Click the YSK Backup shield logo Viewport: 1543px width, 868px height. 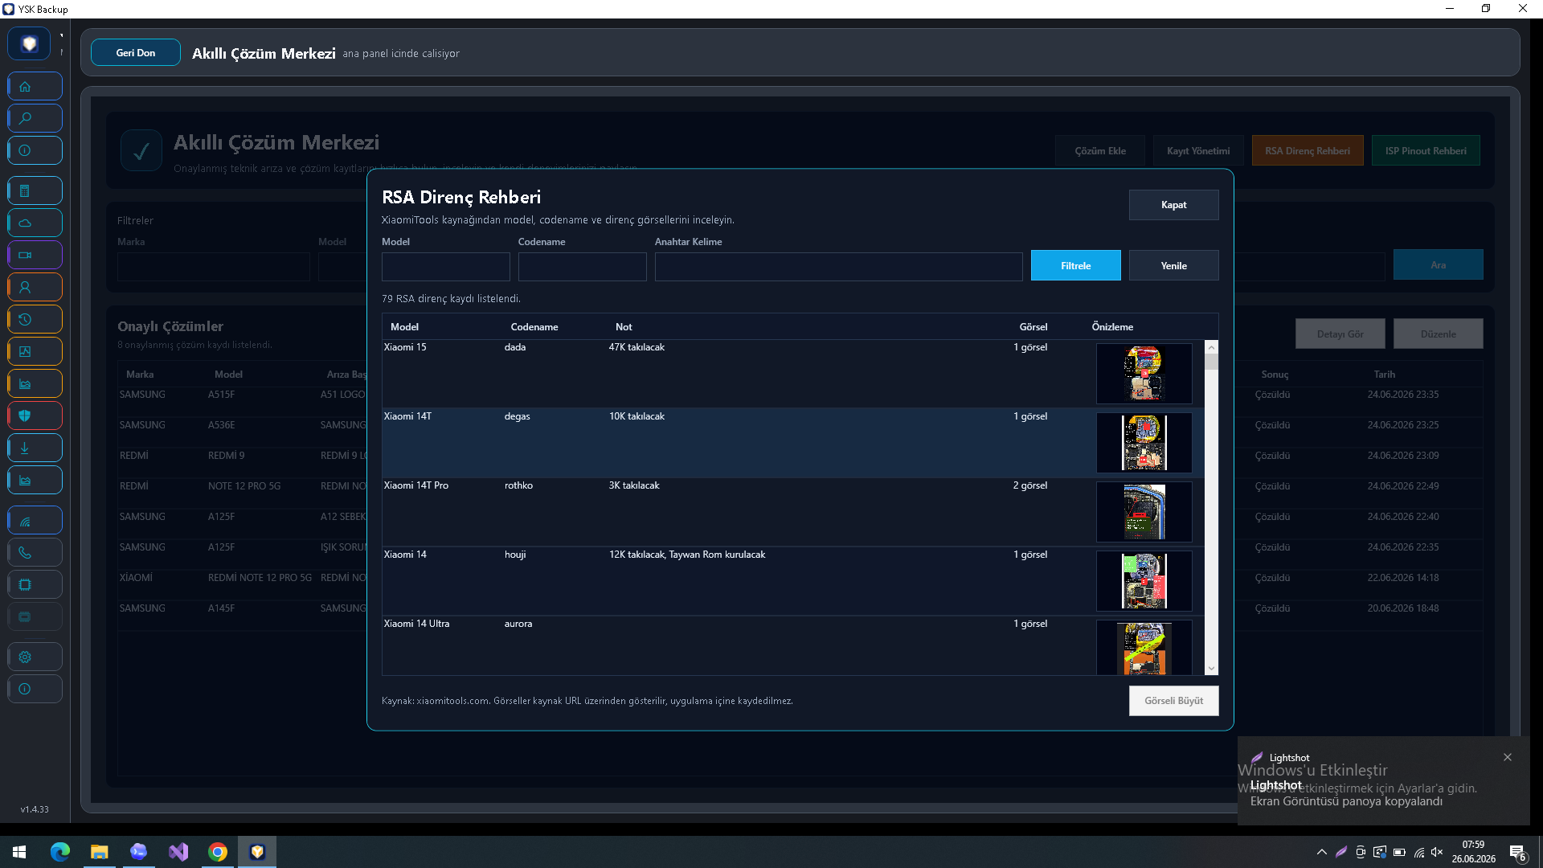(29, 43)
